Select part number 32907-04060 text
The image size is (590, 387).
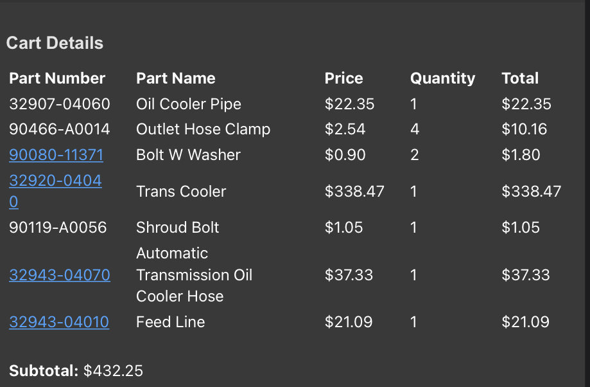[60, 104]
